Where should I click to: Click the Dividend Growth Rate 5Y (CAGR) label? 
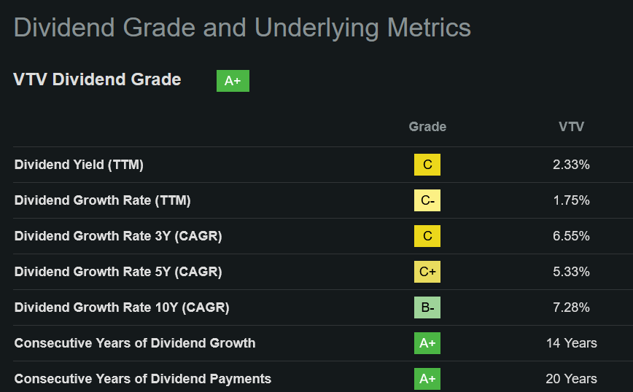pos(118,272)
